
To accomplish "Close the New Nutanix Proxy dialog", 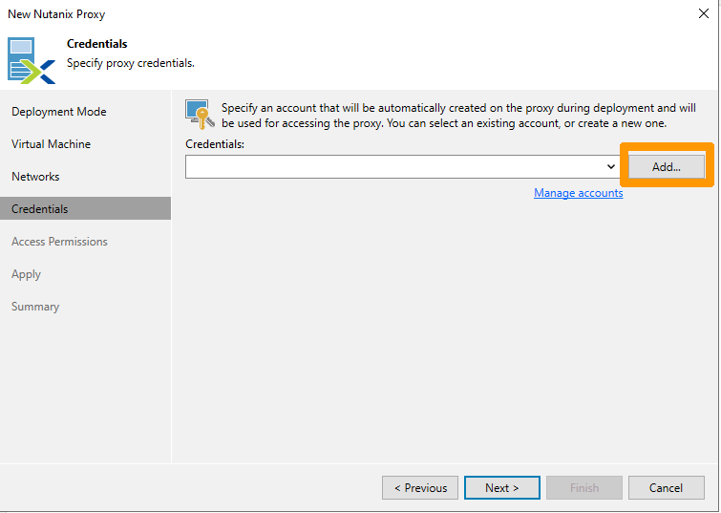I will coord(704,13).
